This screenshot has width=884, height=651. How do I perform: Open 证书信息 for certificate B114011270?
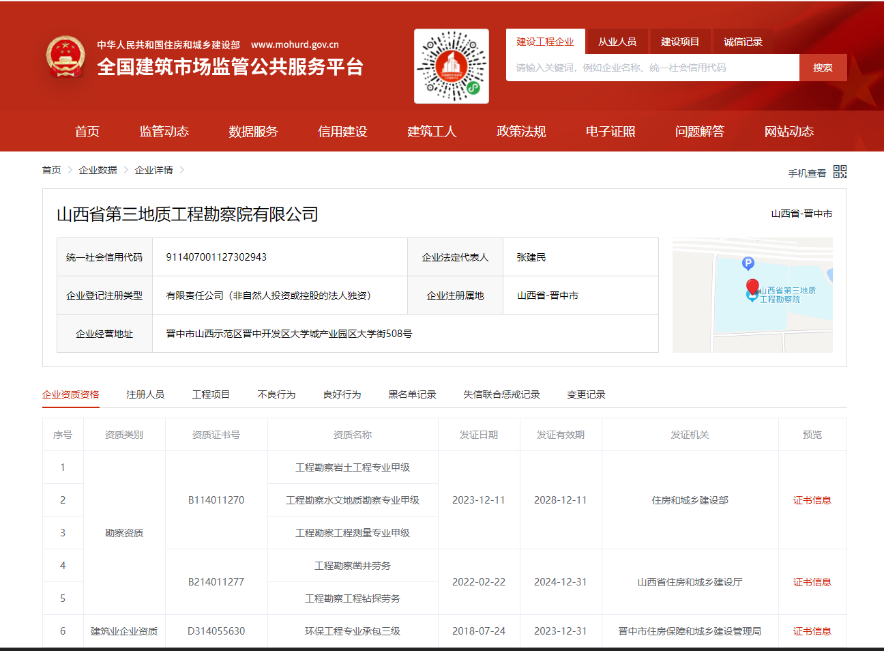[x=812, y=500]
